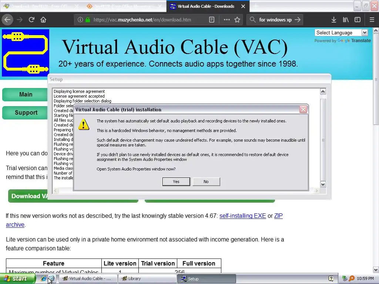The width and height of the screenshot is (379, 284).
Task: Open the Downloads toolbar button
Action: point(334,20)
